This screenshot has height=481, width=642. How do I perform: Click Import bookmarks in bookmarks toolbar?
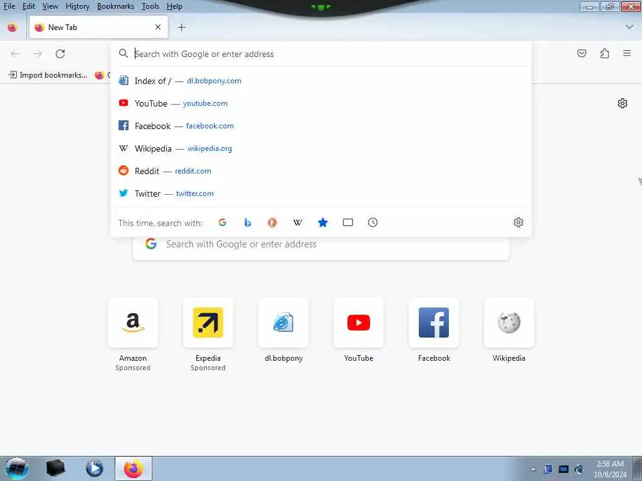pos(48,75)
